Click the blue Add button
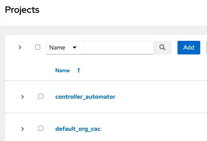The image size is (207, 141). coord(189,48)
